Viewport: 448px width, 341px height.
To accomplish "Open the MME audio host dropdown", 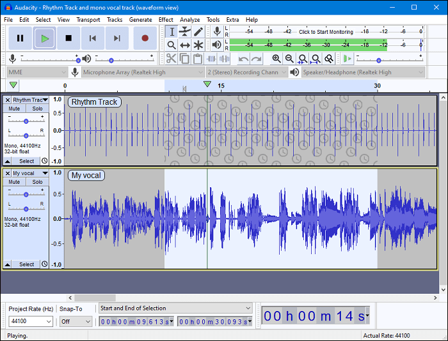I will pyautogui.click(x=36, y=72).
